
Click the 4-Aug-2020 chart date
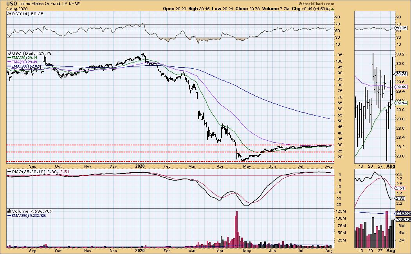pyautogui.click(x=16, y=9)
